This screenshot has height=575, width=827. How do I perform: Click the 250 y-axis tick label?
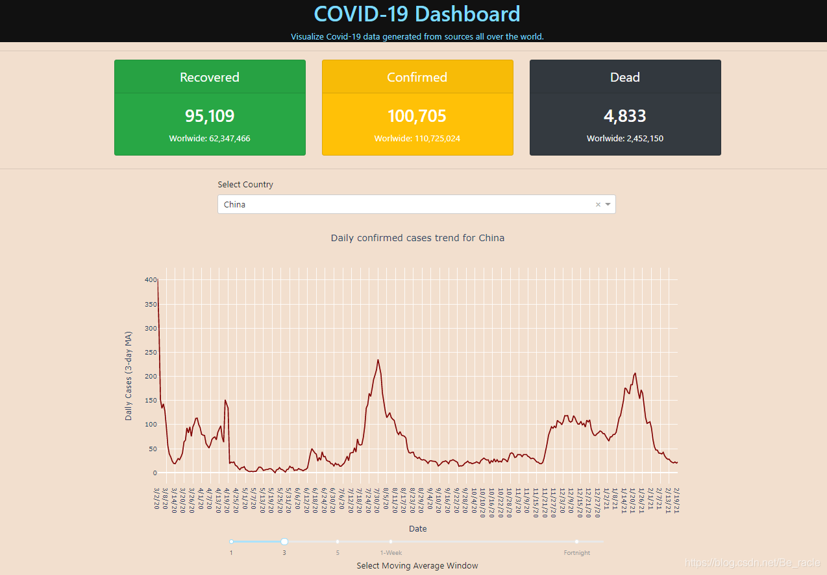coord(151,353)
